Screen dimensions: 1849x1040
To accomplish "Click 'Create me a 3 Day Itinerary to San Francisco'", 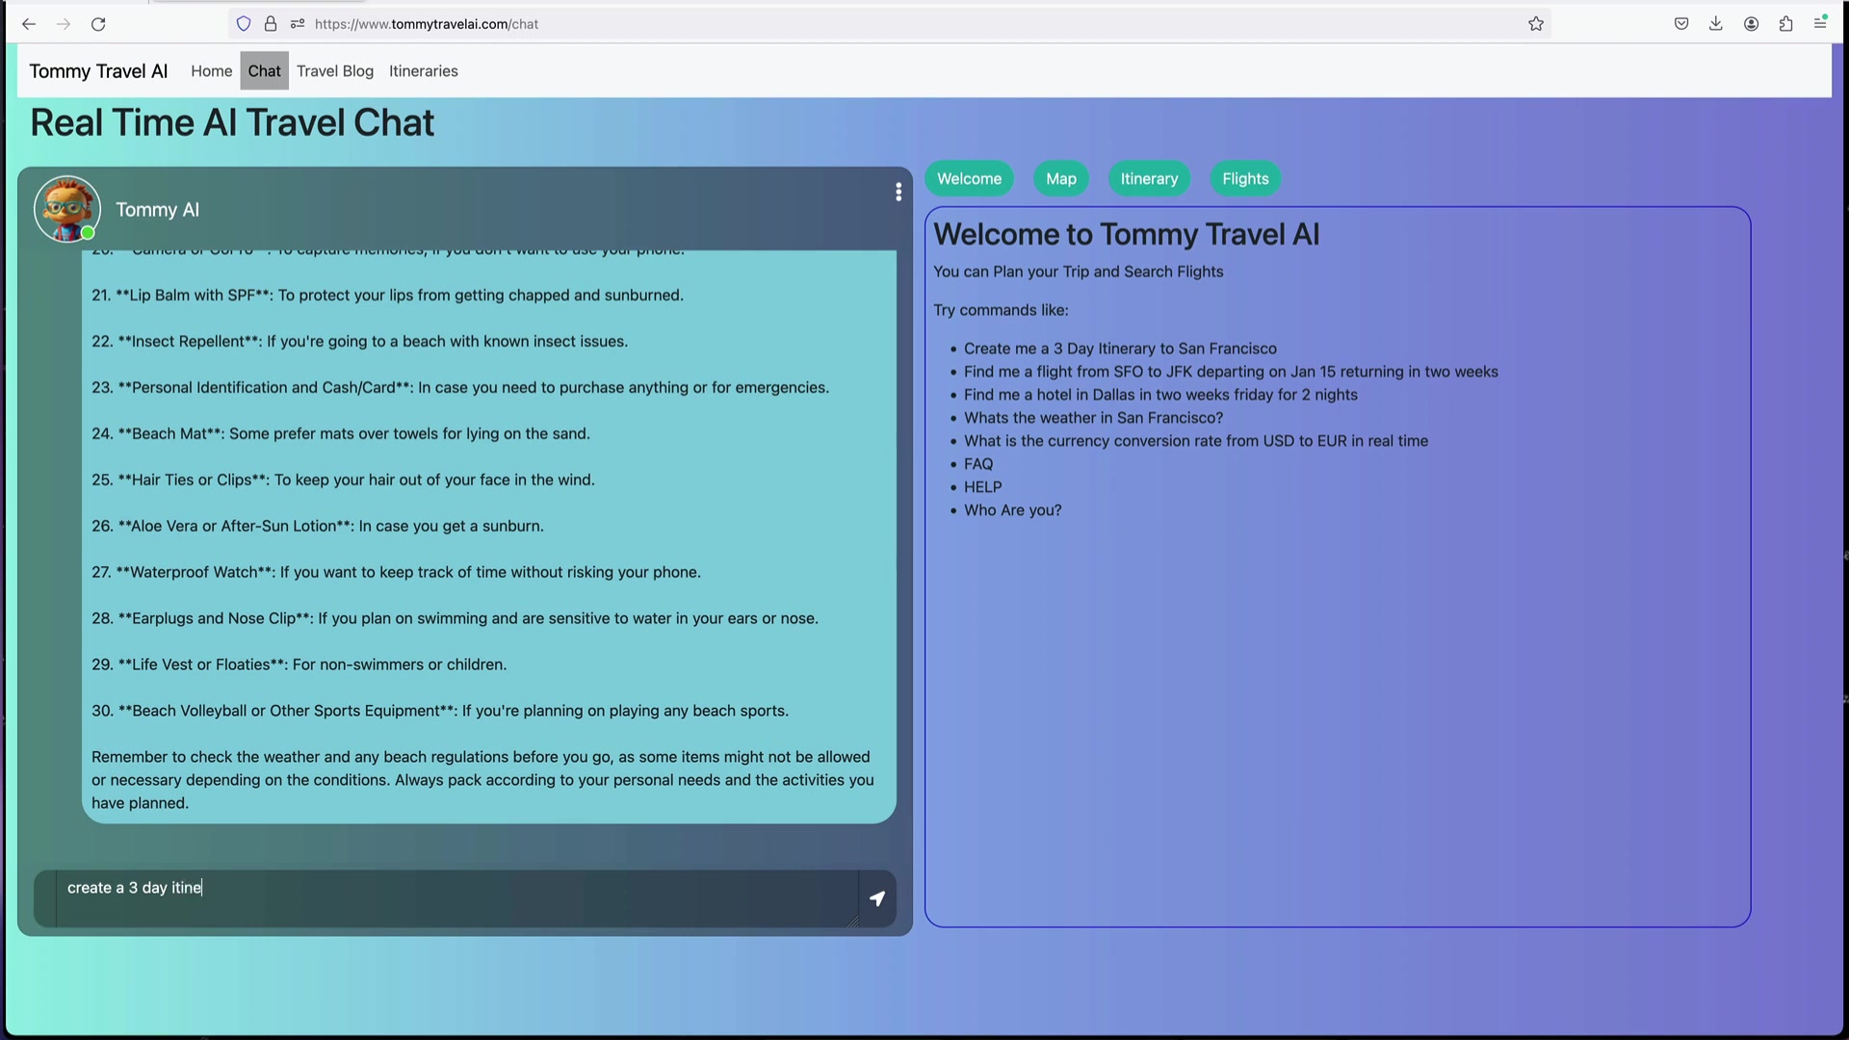I will pyautogui.click(x=1120, y=349).
